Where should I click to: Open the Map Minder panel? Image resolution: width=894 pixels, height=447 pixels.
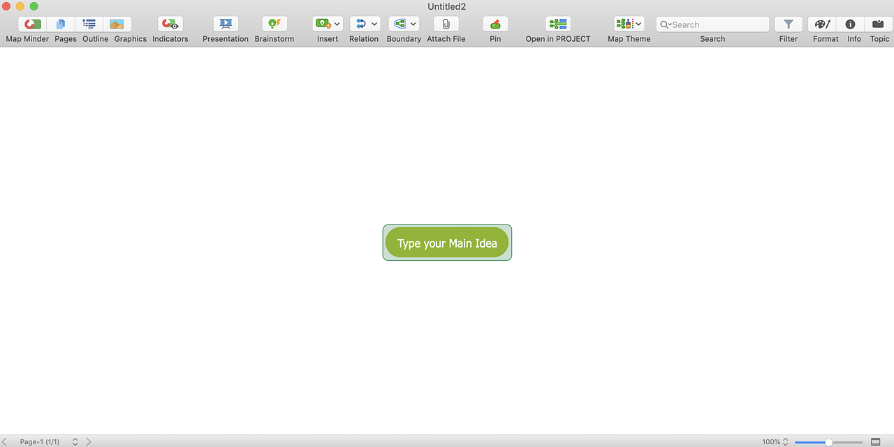(x=32, y=24)
